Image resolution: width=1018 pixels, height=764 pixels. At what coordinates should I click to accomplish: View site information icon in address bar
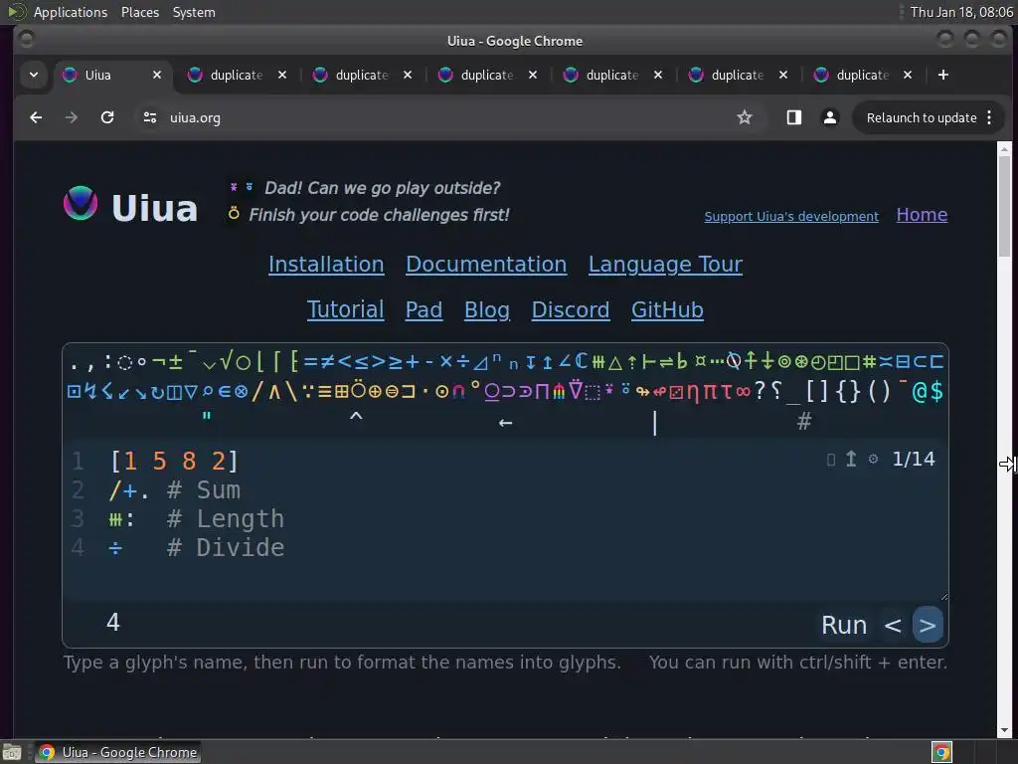[x=150, y=117]
